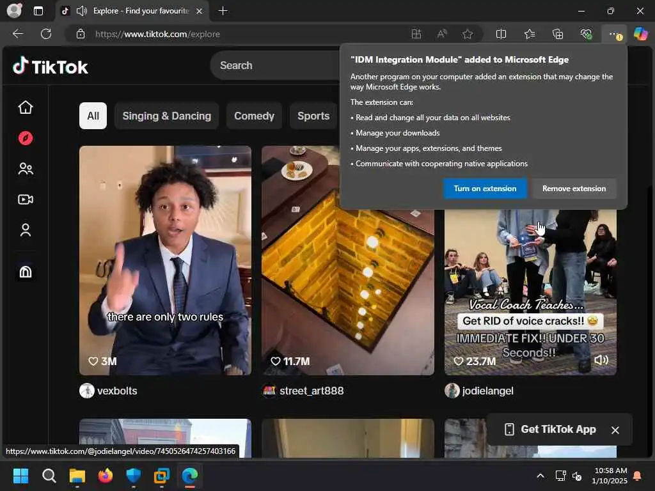Open Browser essentials heart icon
655x491 pixels.
tap(586, 34)
